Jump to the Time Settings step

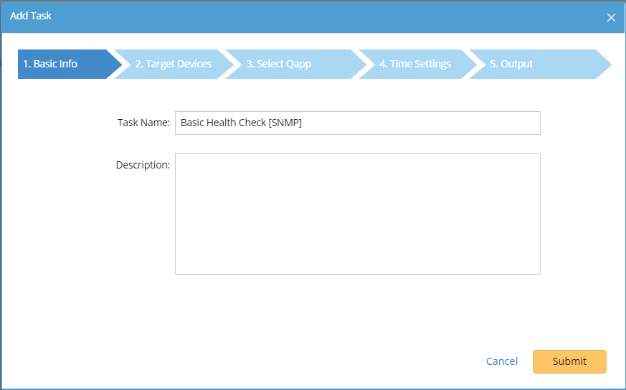point(414,64)
